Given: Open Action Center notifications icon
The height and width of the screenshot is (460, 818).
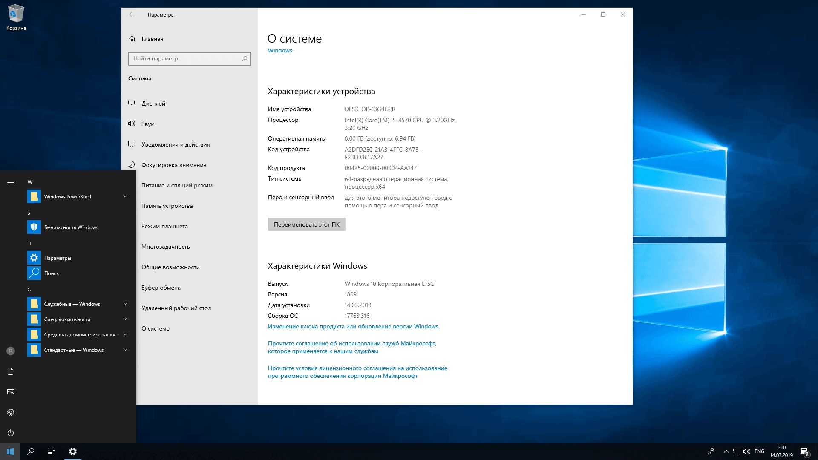Looking at the screenshot, I should [804, 452].
